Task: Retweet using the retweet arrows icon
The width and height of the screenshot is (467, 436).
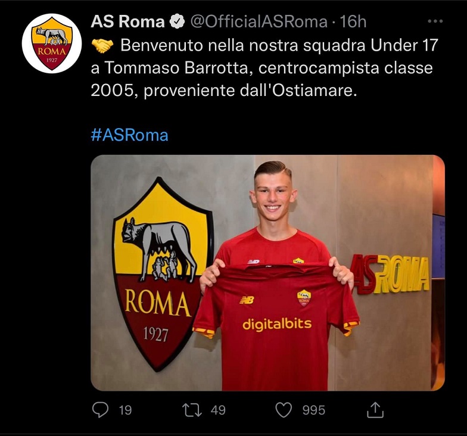Action: [192, 410]
